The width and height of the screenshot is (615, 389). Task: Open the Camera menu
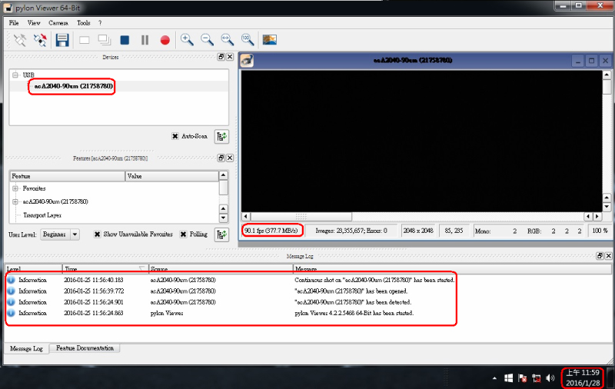click(58, 23)
